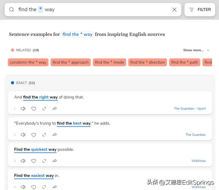Screen dimensions: 219x190
Task: Open The Guardian - Sport source link
Action: click(x=190, y=108)
